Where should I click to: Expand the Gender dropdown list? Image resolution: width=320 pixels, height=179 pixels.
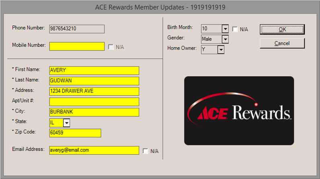(225, 39)
